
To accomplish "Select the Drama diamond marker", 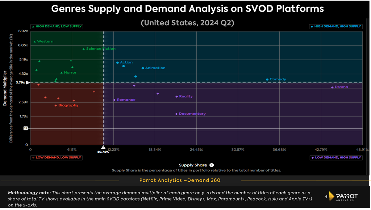I will 332,87.
